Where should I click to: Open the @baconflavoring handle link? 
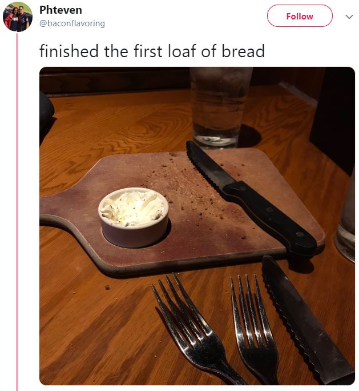tap(72, 23)
